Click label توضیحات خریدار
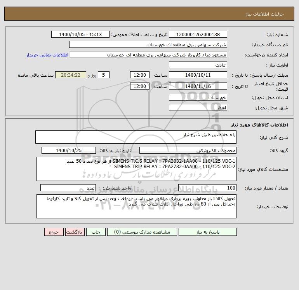Screen dimensions: 299x290 click(272, 207)
